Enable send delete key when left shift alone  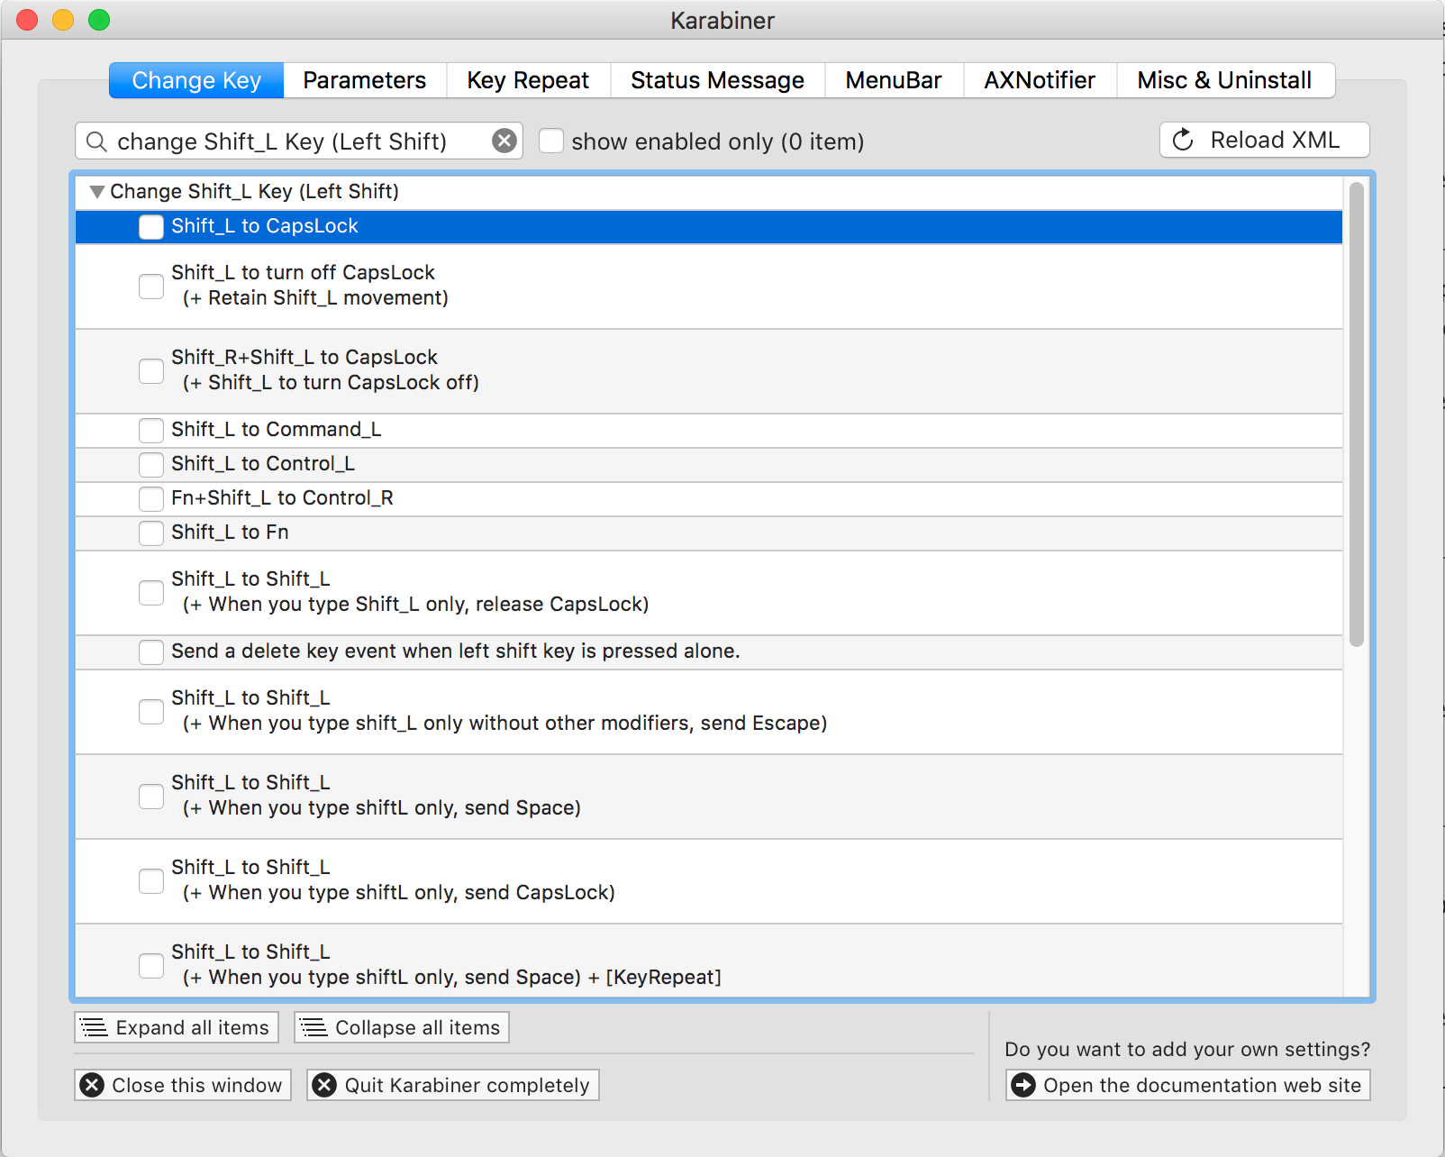(151, 652)
